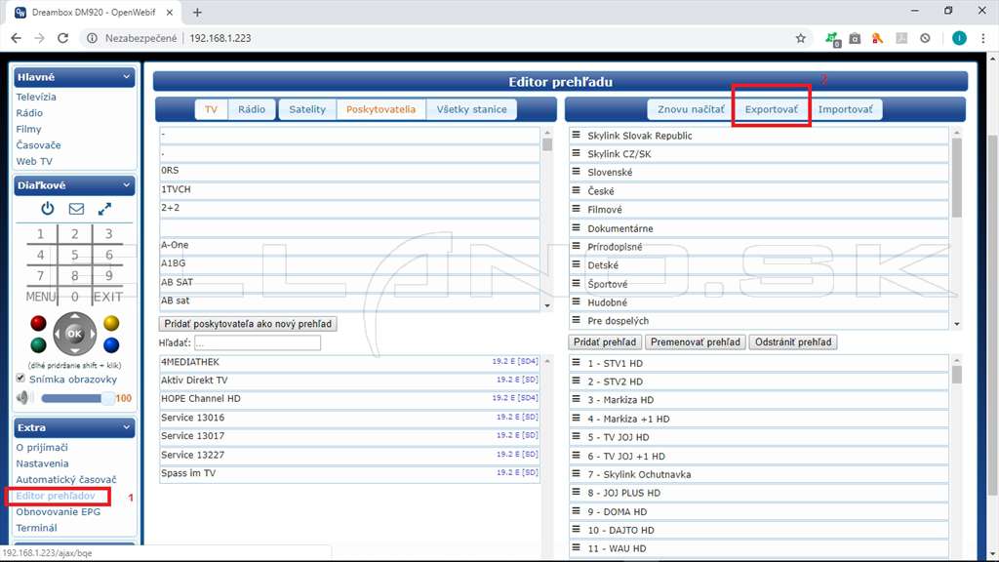Open Web TV link

point(34,161)
